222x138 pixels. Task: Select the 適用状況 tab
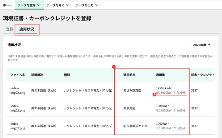[x=27, y=29]
